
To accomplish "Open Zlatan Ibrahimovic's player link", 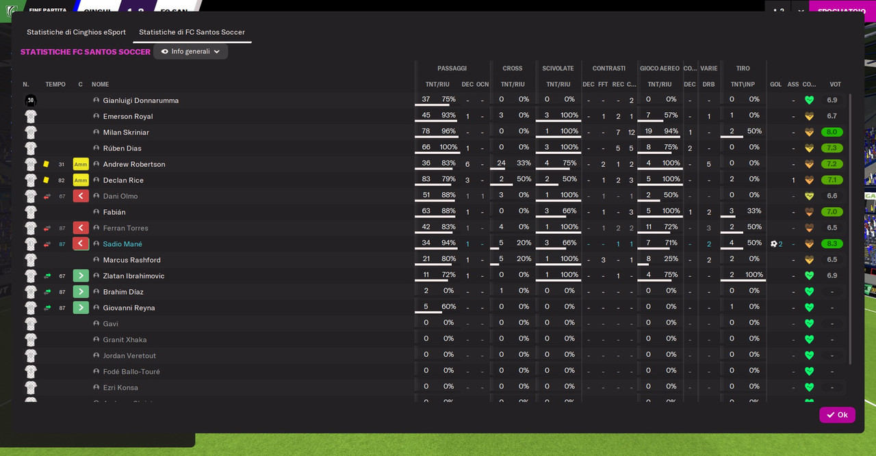I will point(134,276).
